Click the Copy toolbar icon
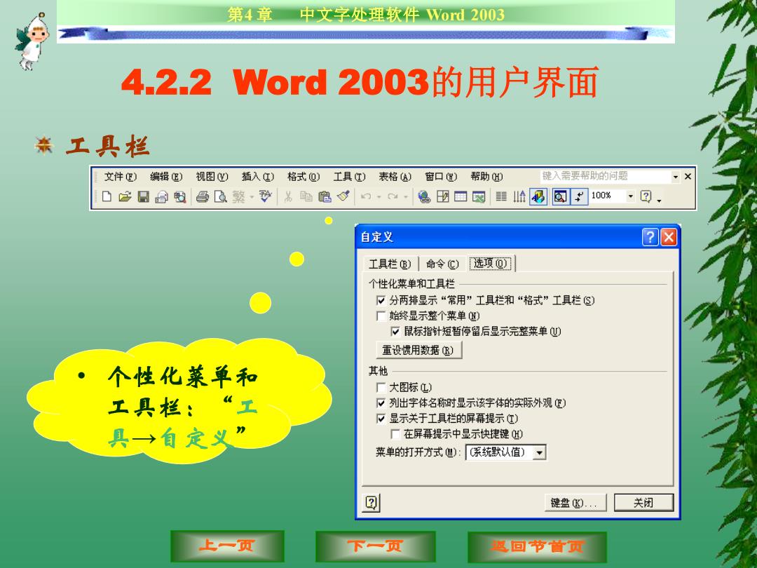757x568 pixels. pos(306,196)
